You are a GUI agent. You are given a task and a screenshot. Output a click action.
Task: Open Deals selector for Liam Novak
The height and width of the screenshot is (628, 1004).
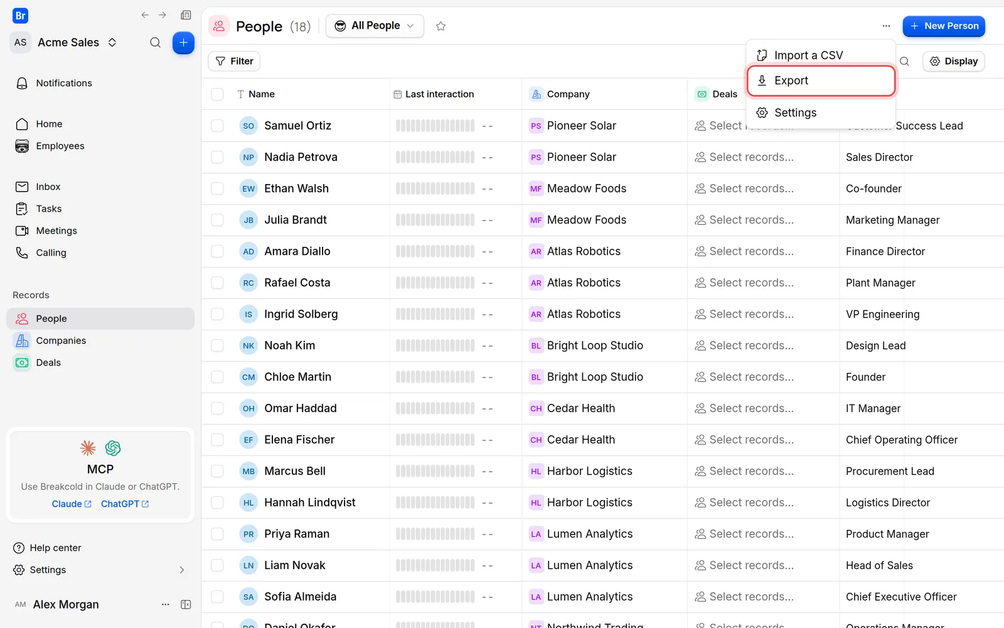coord(744,565)
